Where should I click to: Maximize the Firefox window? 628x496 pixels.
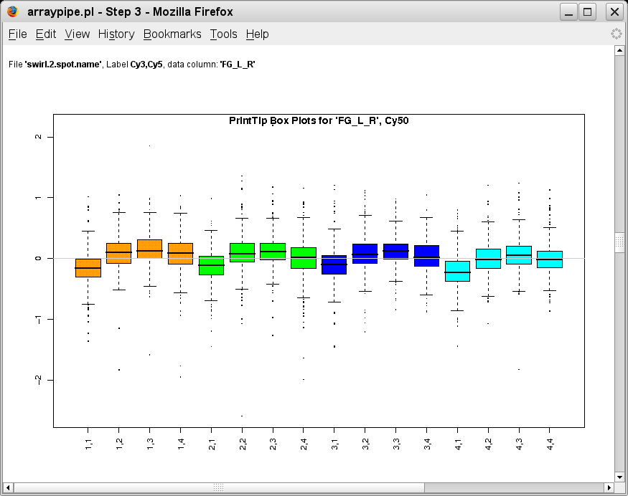587,11
